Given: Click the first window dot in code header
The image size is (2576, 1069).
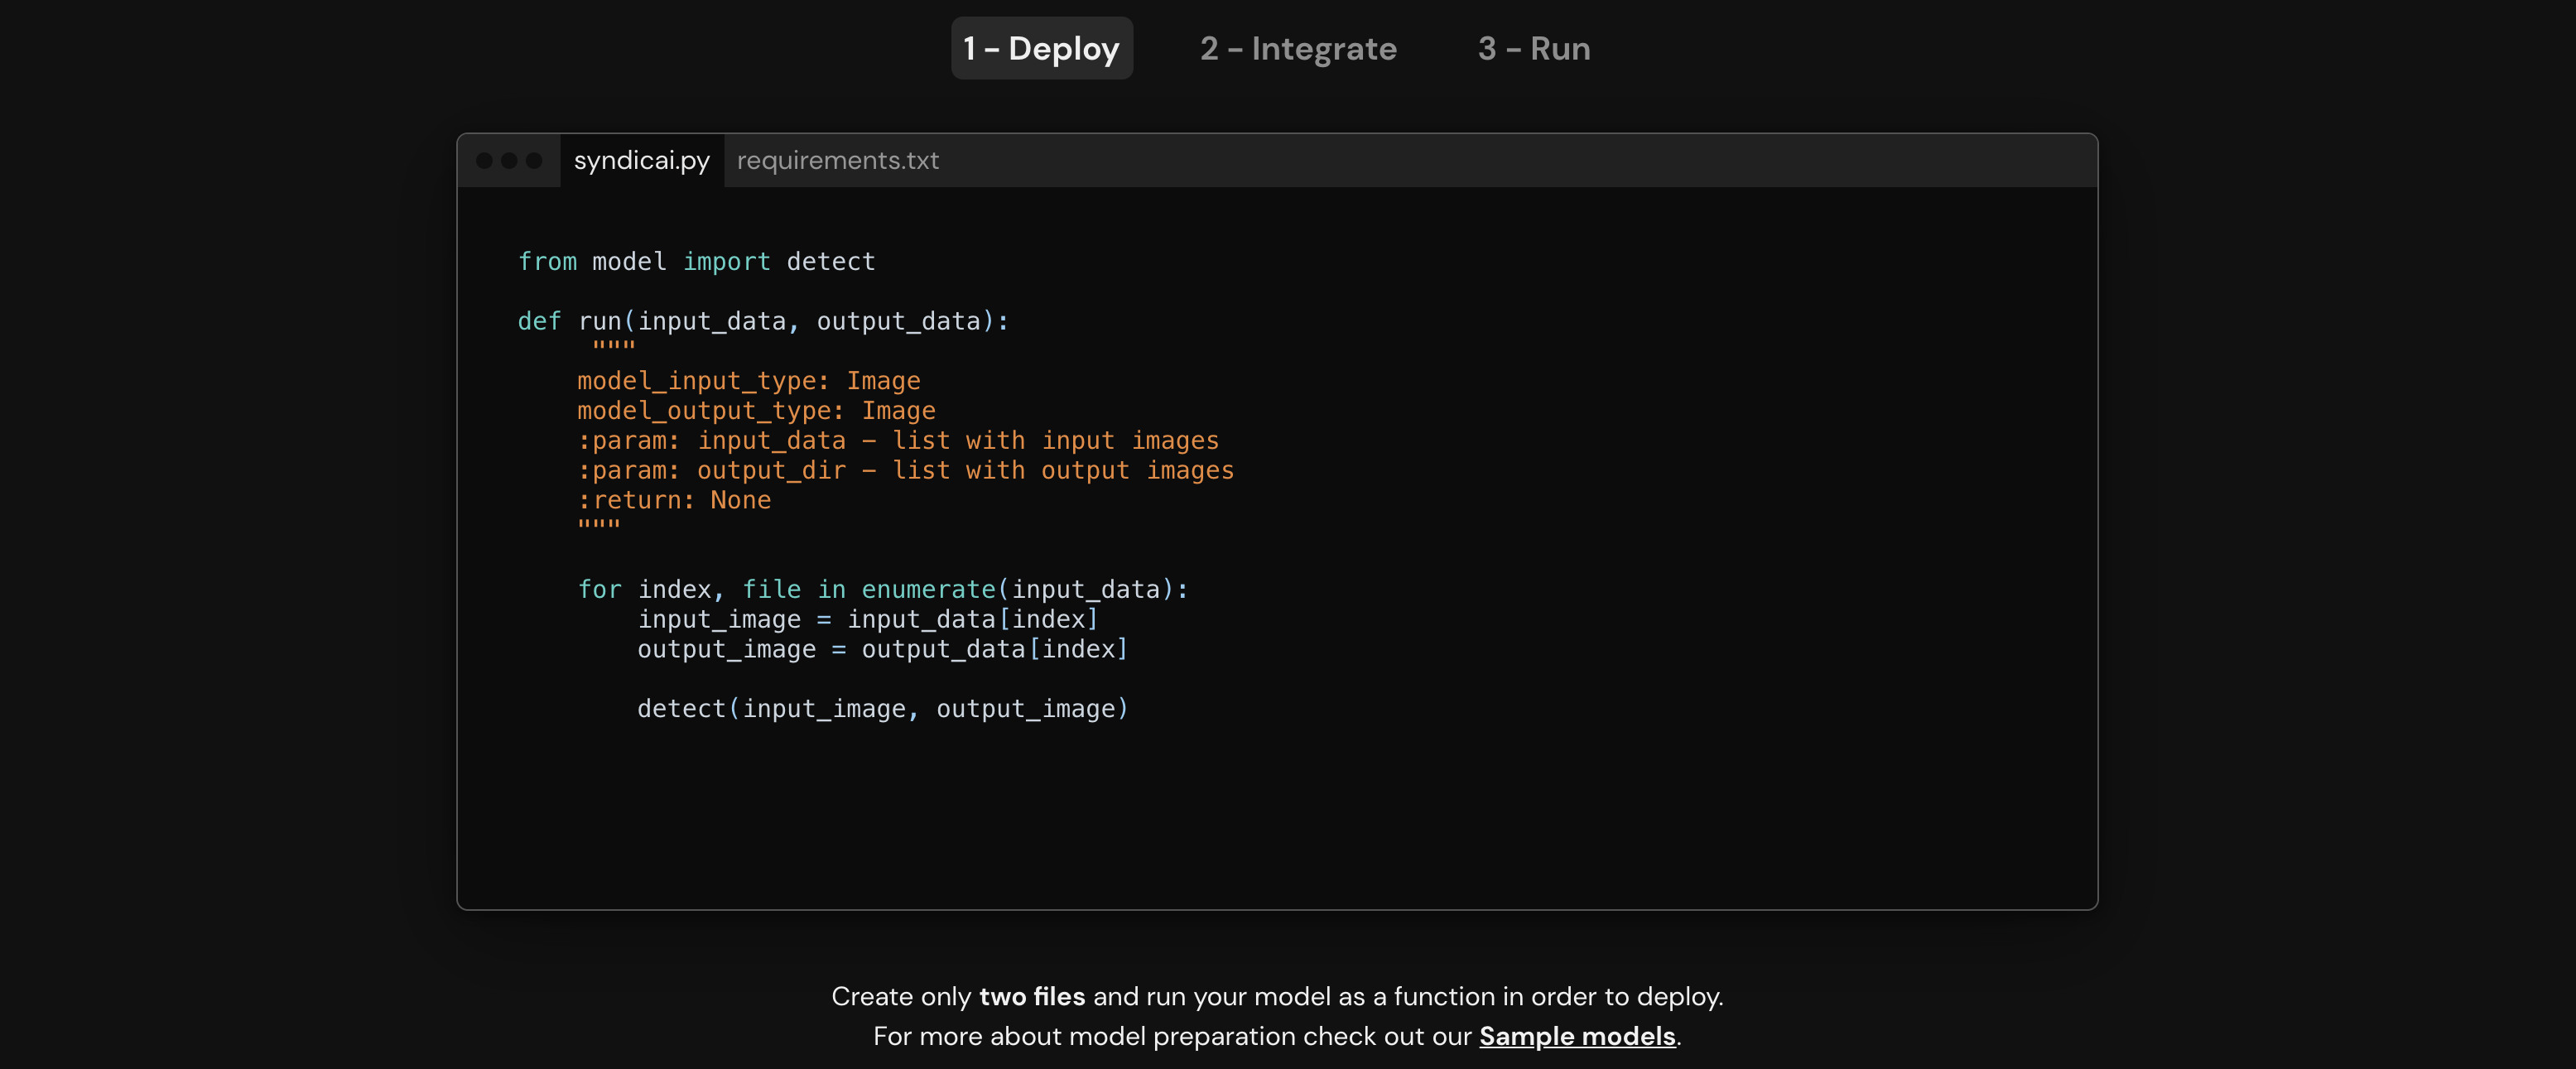Looking at the screenshot, I should point(484,160).
